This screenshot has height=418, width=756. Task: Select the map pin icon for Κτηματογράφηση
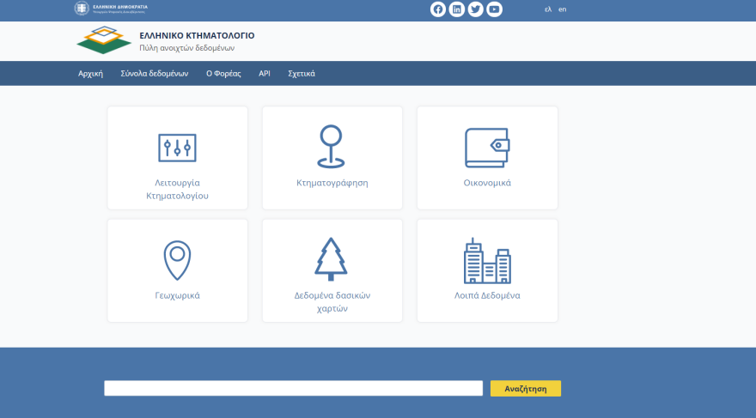point(332,146)
